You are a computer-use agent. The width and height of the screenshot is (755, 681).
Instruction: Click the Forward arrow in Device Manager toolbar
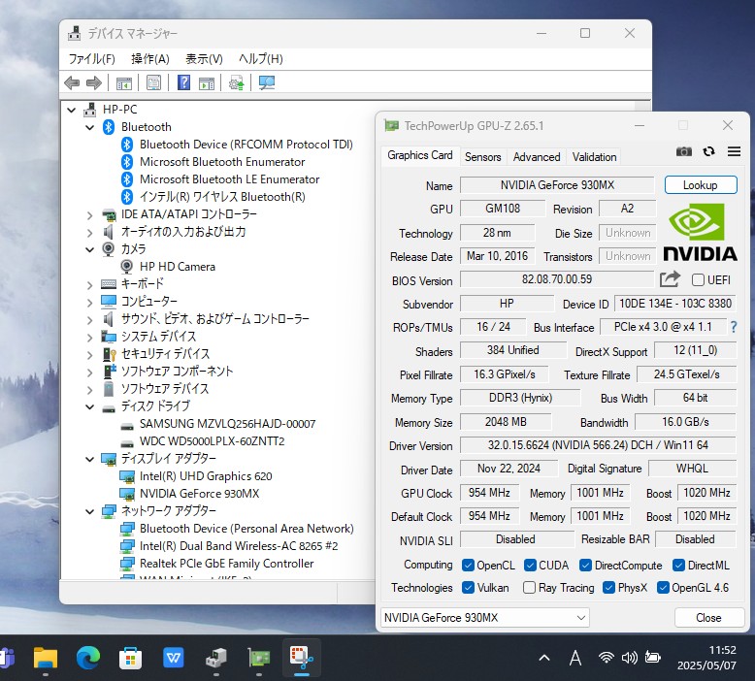pyautogui.click(x=94, y=82)
